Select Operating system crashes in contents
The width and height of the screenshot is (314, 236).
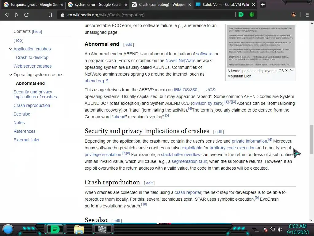pyautogui.click(x=38, y=75)
